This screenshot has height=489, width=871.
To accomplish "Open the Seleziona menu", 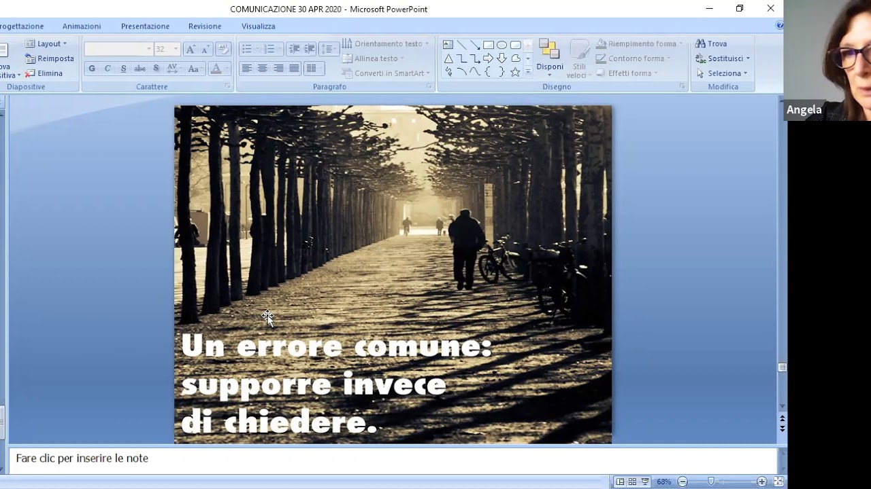I will pos(722,73).
